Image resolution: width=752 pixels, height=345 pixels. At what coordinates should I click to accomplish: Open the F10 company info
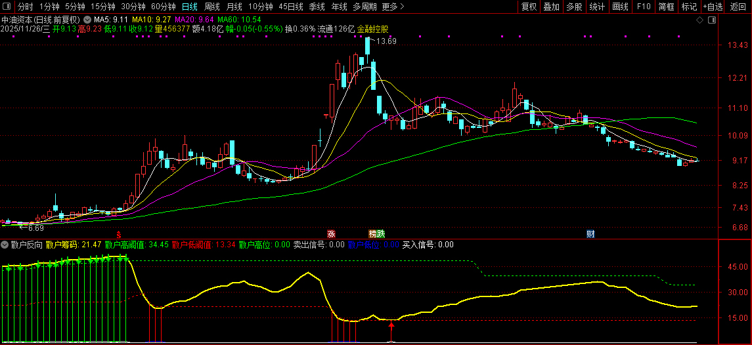[644, 7]
